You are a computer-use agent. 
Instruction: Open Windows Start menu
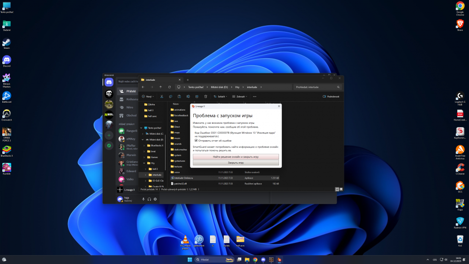pos(189,259)
